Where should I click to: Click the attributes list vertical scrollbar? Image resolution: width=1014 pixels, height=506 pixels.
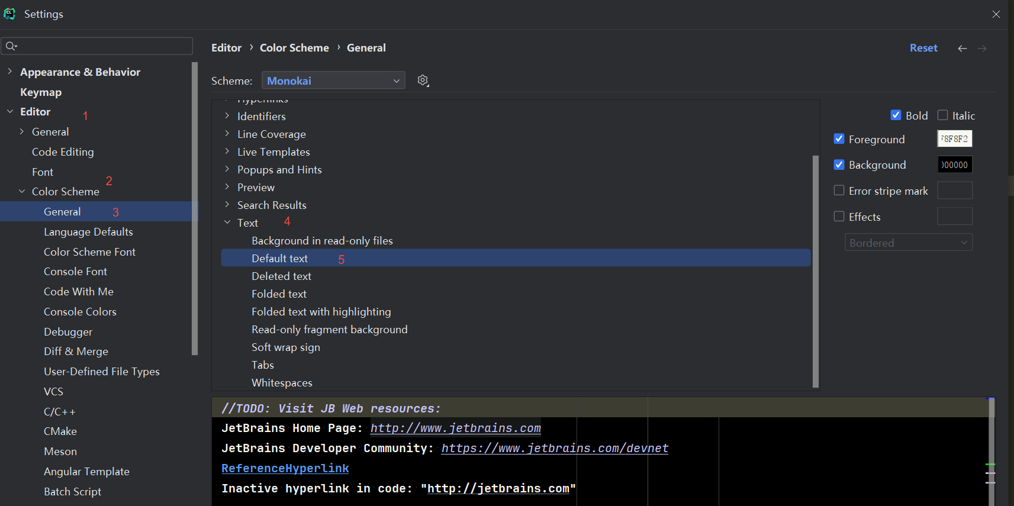pyautogui.click(x=815, y=271)
